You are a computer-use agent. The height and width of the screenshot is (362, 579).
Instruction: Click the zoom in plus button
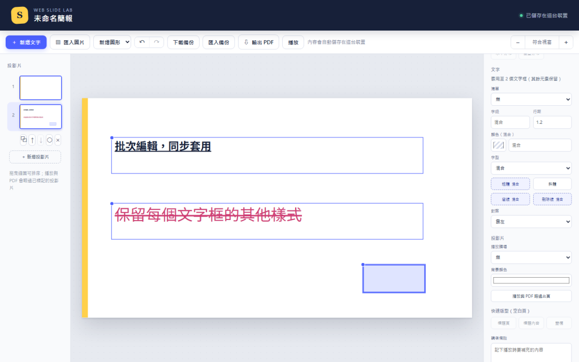(565, 42)
